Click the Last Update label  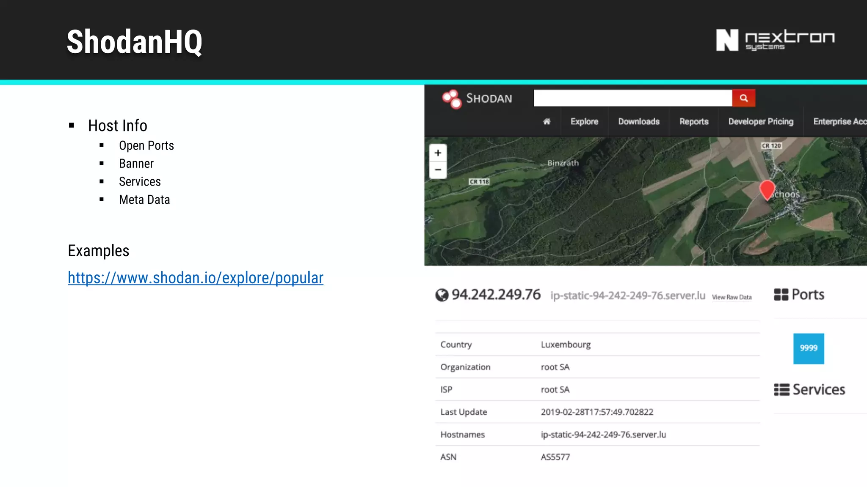(464, 412)
